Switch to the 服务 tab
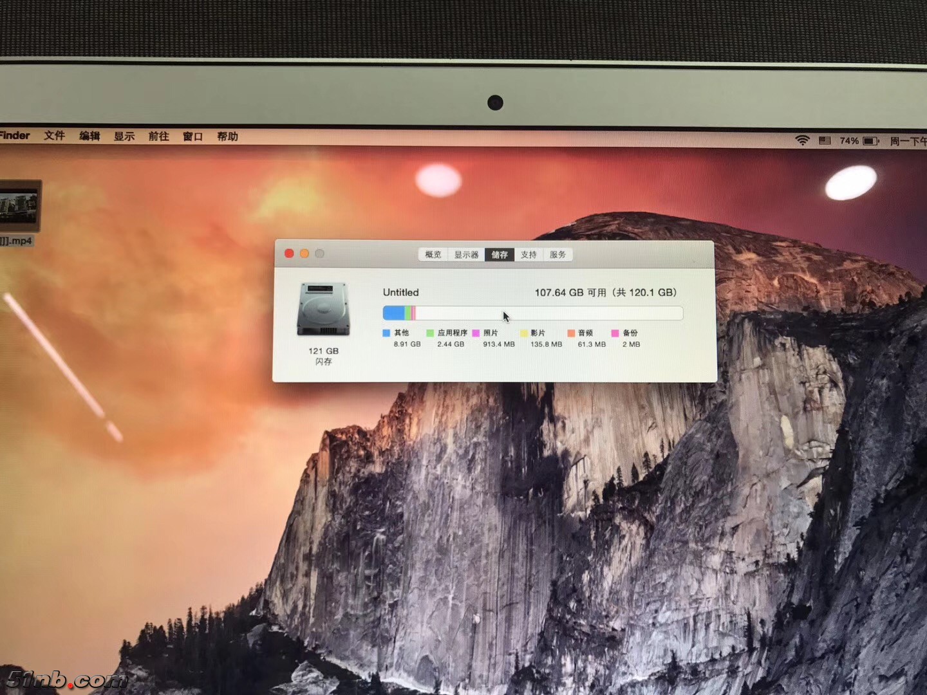This screenshot has width=927, height=695. tap(557, 255)
